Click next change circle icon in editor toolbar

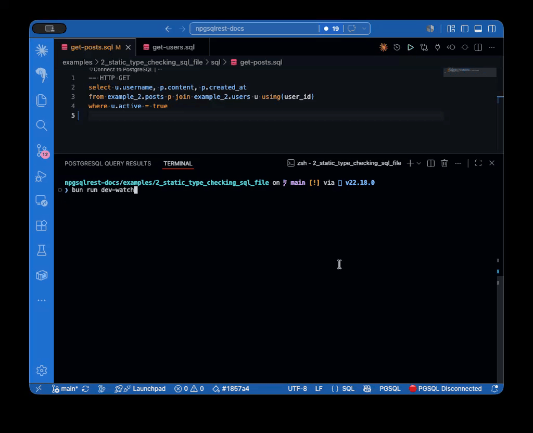[465, 47]
